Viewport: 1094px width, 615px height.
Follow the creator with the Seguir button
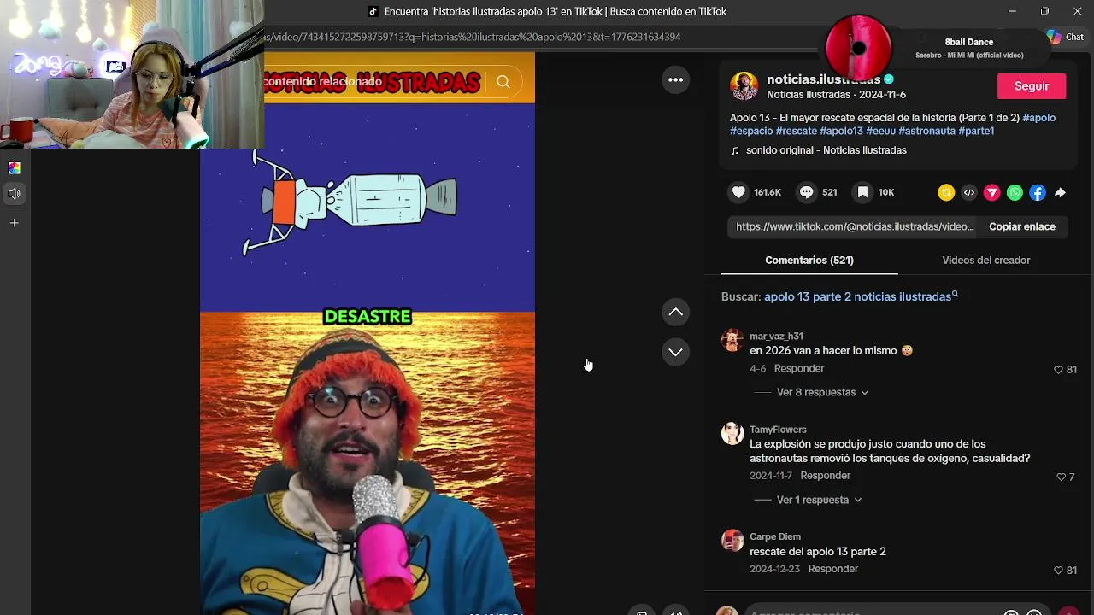[1032, 86]
